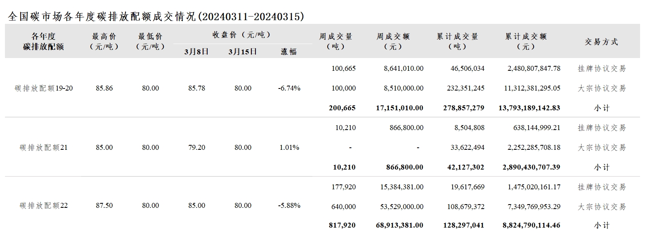645x235 pixels.
Task: Click the 碳排放配额22 row label
Action: coord(44,205)
